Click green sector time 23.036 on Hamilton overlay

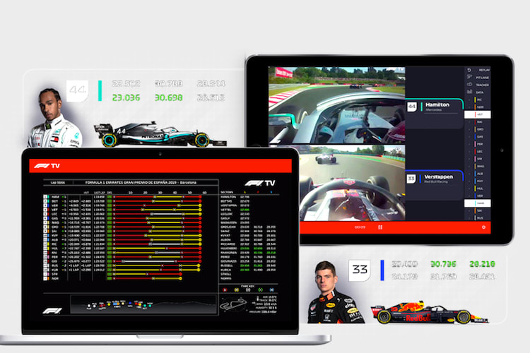(x=126, y=97)
